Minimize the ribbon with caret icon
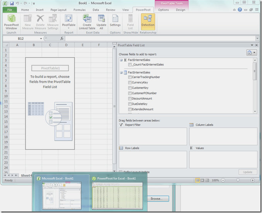This screenshot has width=262, height=213. coord(235,10)
